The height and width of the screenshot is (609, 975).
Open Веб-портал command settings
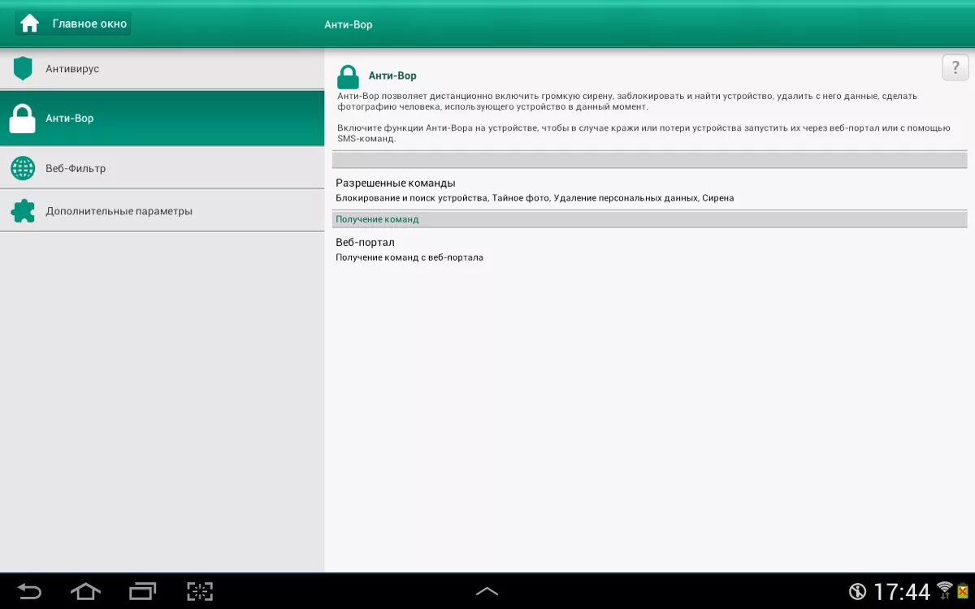pos(650,249)
